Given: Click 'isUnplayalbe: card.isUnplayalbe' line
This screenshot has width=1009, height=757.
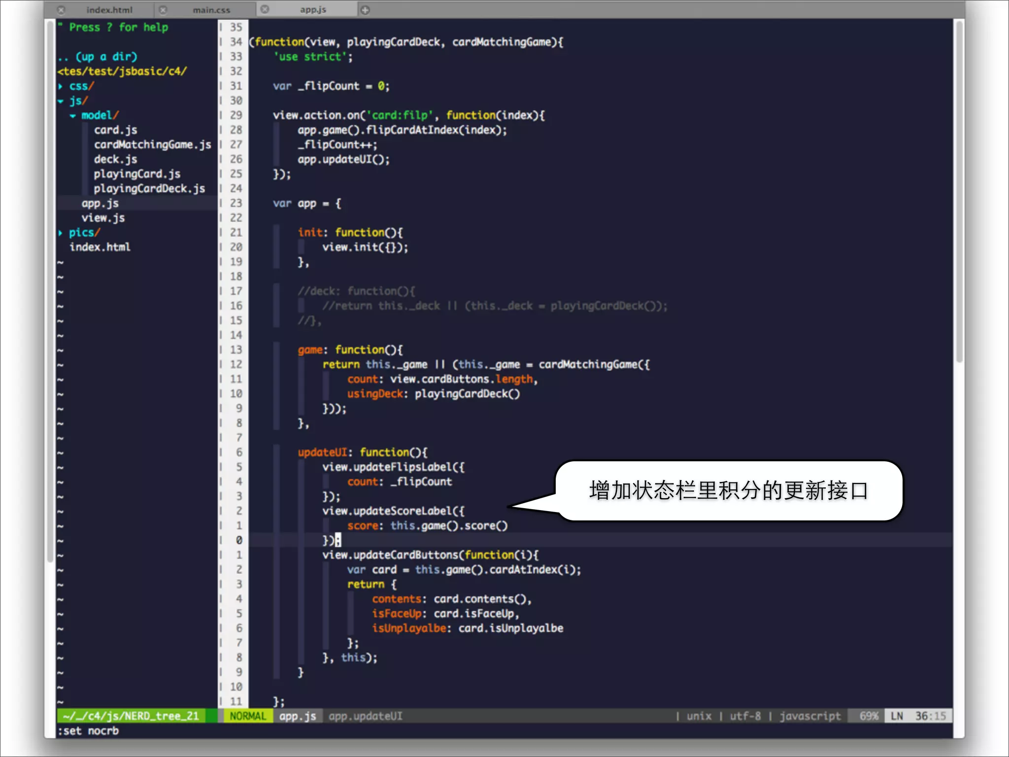Looking at the screenshot, I should pos(468,628).
